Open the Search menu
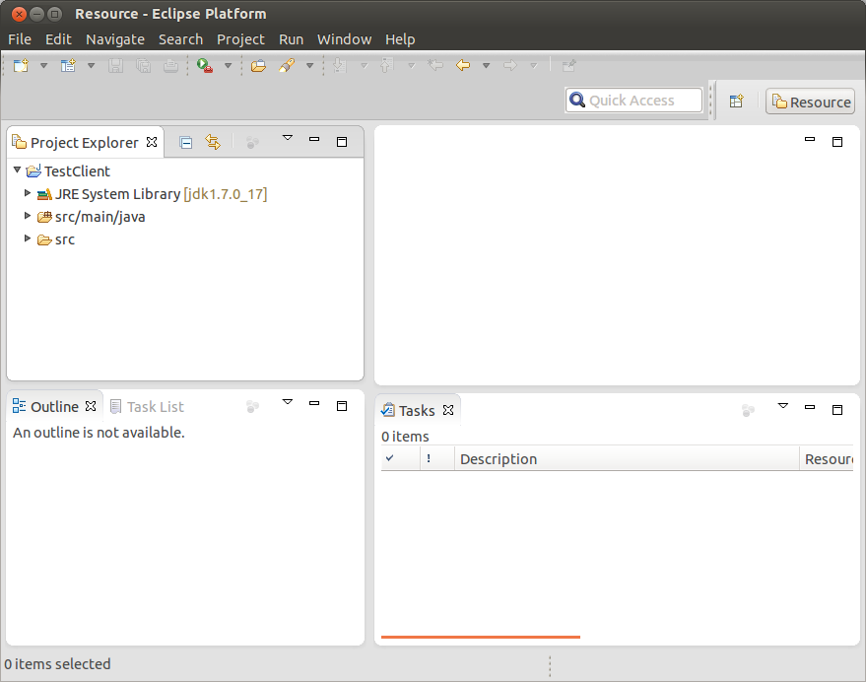The image size is (866, 682). (x=180, y=39)
